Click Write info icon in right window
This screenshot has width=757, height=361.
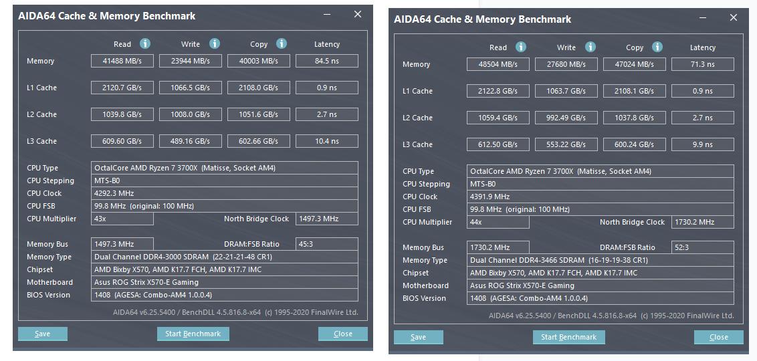click(590, 47)
